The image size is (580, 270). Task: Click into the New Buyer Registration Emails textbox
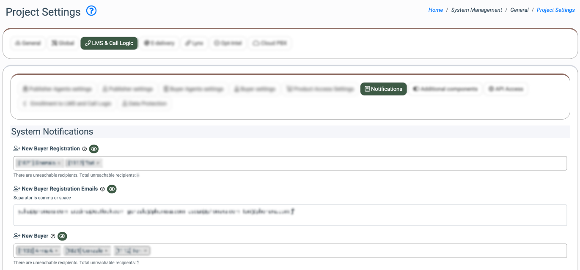[290, 215]
